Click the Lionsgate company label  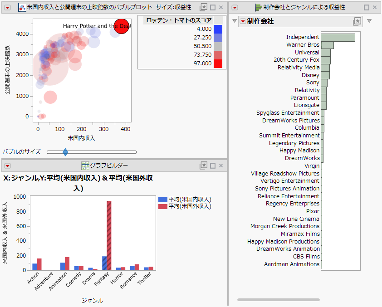point(307,105)
